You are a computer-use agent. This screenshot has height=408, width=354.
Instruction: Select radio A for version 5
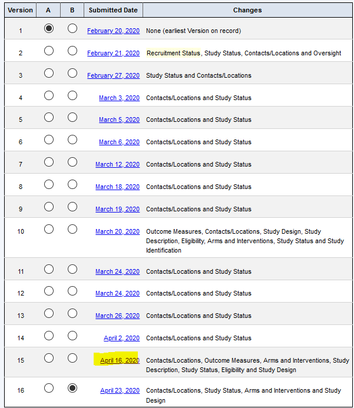pyautogui.click(x=49, y=117)
